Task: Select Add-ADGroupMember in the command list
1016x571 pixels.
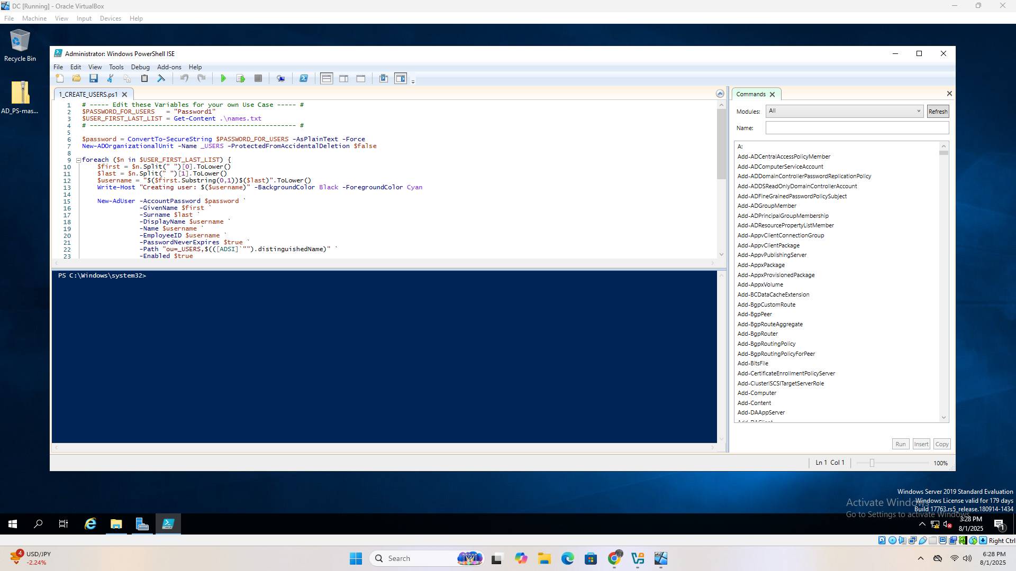Action: coord(766,206)
